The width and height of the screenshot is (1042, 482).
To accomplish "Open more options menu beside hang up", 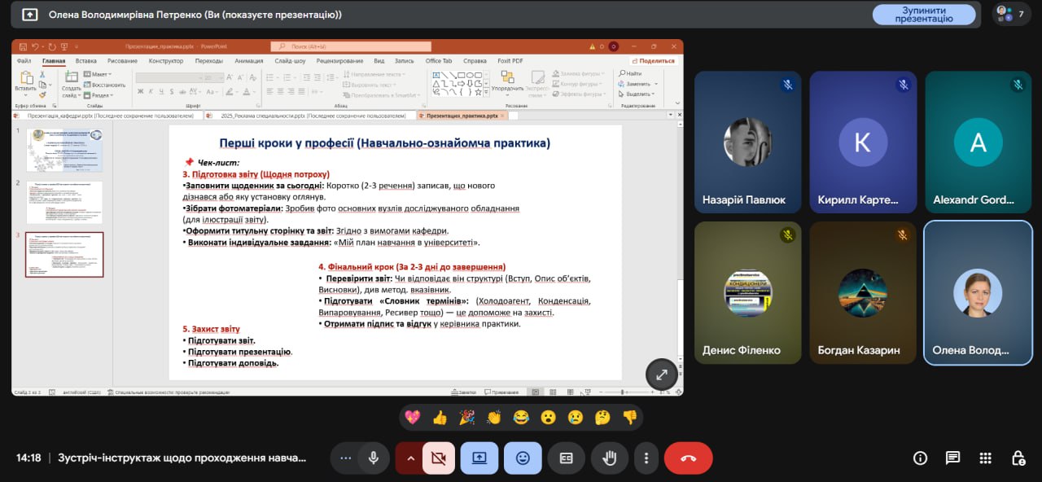I will (646, 458).
